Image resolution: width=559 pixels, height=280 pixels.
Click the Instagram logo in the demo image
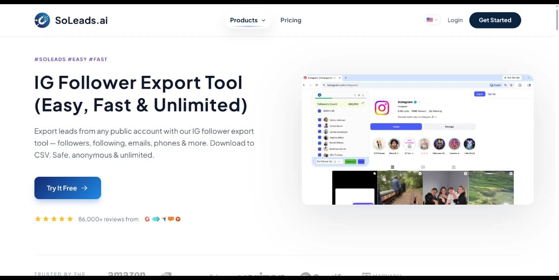[x=382, y=108]
